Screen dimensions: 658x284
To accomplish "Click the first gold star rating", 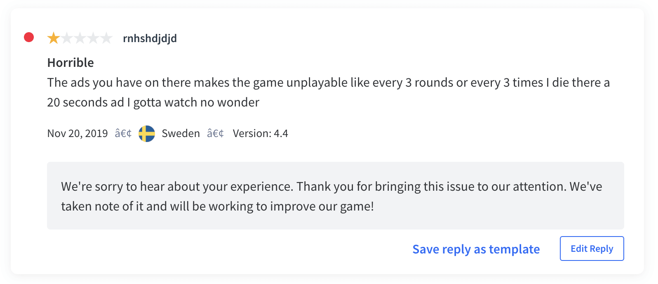I will point(54,38).
